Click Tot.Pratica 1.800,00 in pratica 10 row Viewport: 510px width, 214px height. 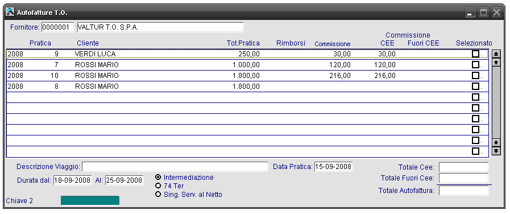pyautogui.click(x=246, y=76)
